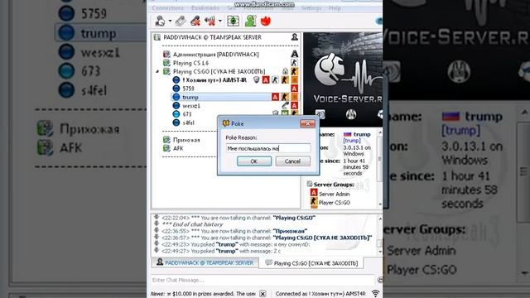This screenshot has width=530, height=298.
Task: Click the Connect toolbar icon
Action: 160,21
